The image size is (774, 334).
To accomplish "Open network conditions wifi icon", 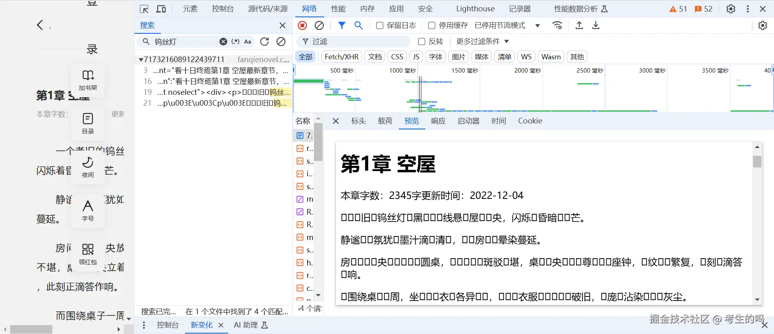I will tap(557, 25).
